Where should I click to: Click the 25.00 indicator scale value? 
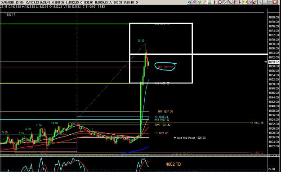tap(272, 169)
